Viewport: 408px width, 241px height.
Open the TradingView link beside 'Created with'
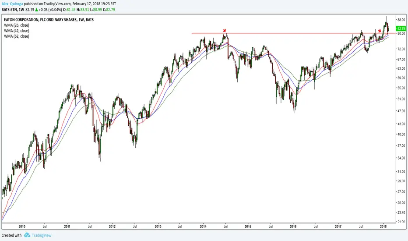[42, 235]
